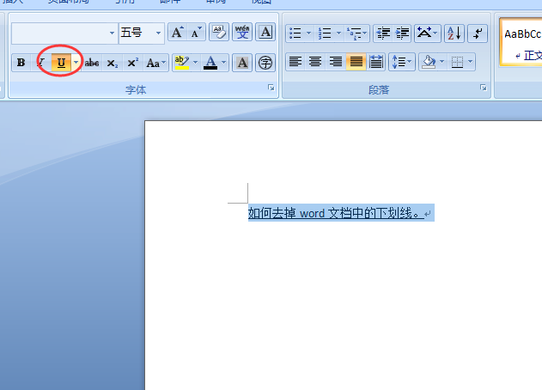Open the font name dropdown arrow
This screenshot has height=390, width=542.
pyautogui.click(x=112, y=34)
